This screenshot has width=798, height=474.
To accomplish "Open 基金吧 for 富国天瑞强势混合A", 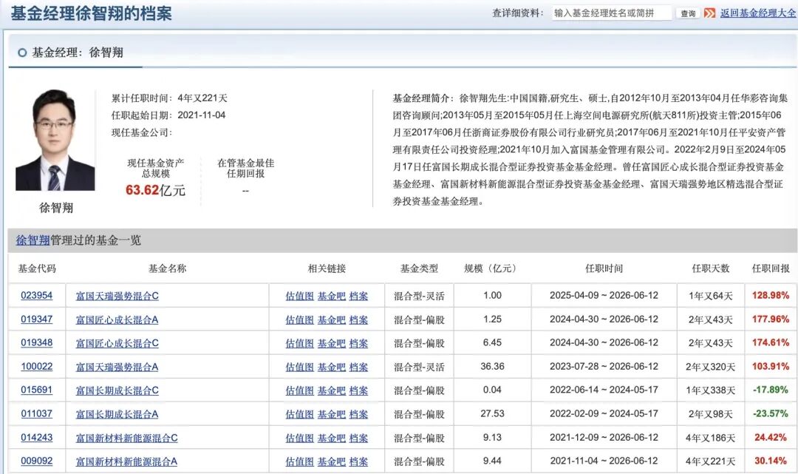I will (x=331, y=367).
